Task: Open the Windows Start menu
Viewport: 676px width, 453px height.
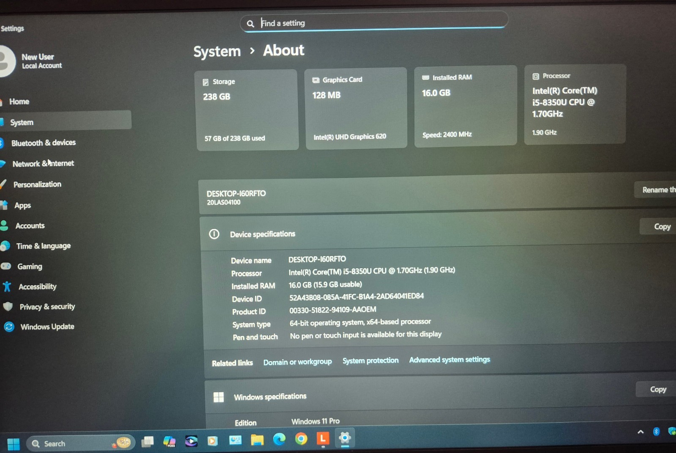Action: (x=13, y=444)
